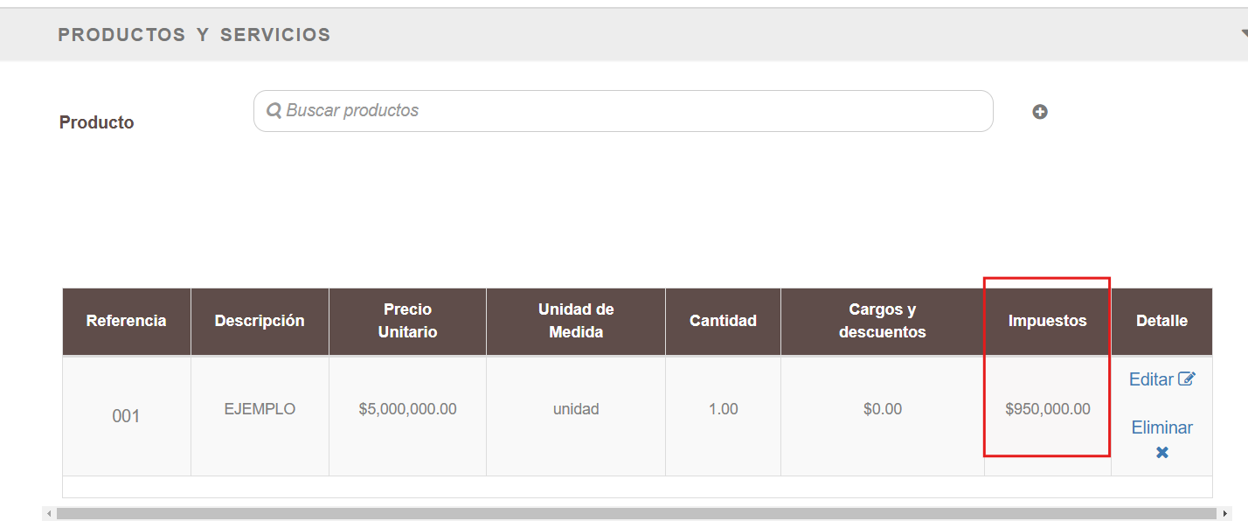Click the right arrow of horizontal scrollbar
This screenshot has width=1248, height=521.
point(1225,513)
